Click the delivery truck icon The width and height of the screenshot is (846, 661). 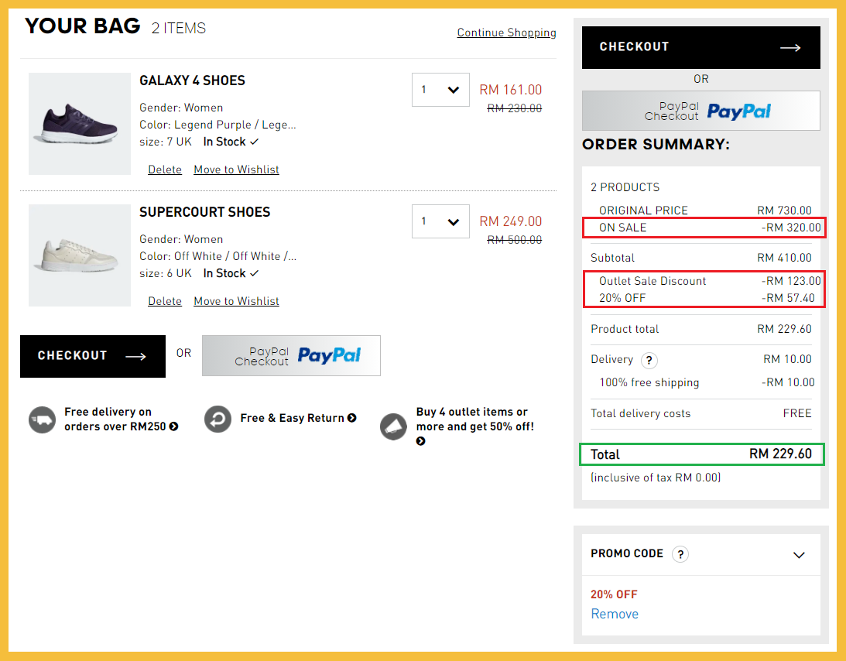[42, 420]
